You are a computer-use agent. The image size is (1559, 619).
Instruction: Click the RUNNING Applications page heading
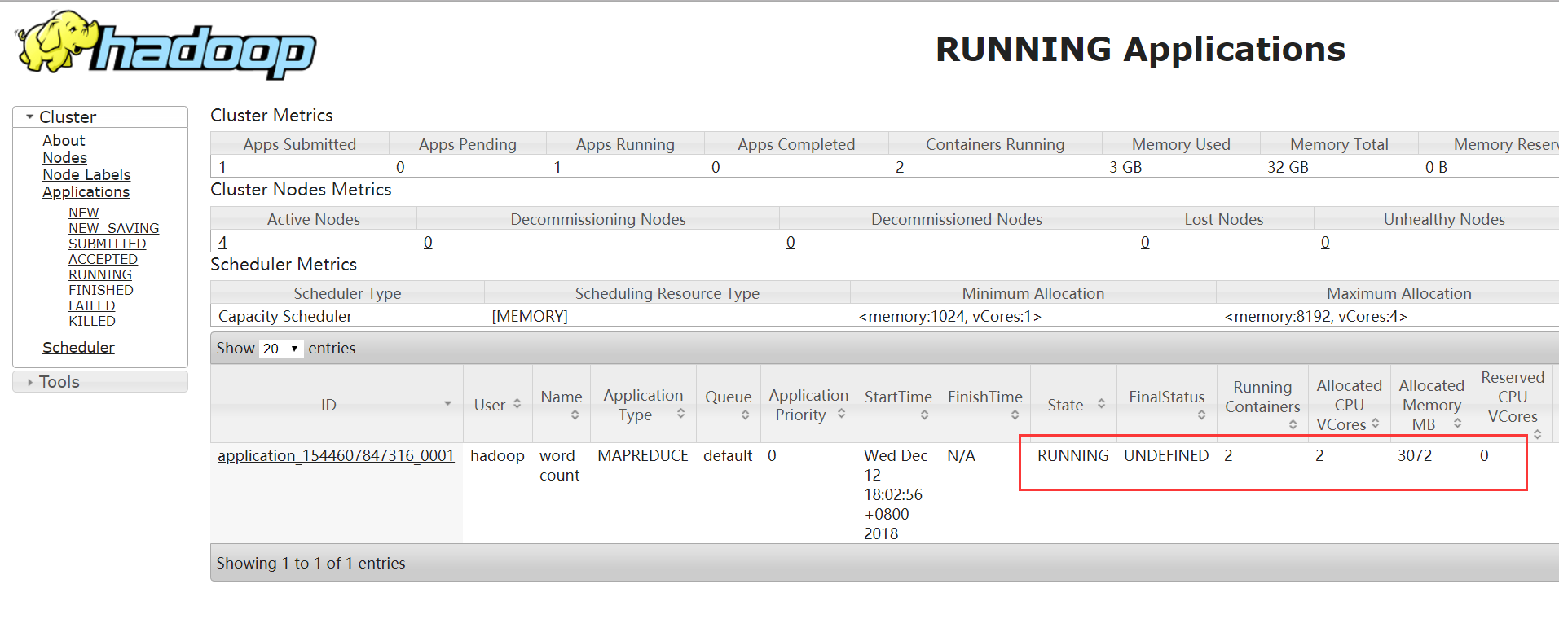(x=1140, y=49)
